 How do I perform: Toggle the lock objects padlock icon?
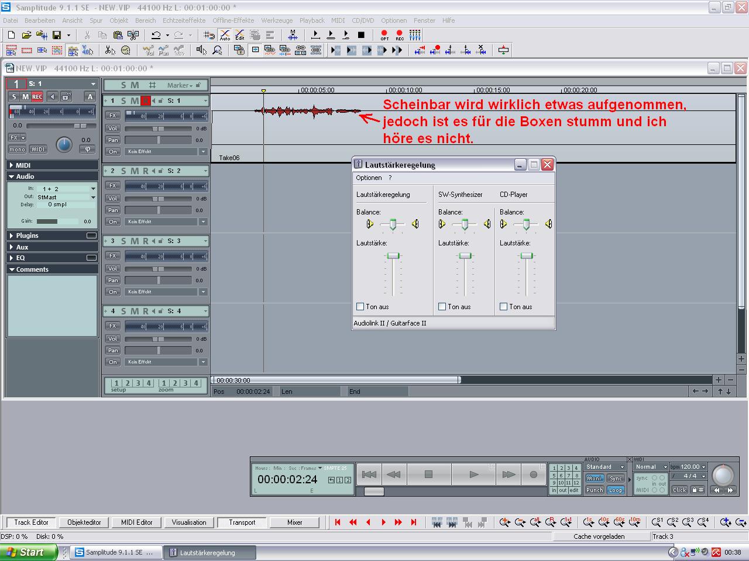point(239,50)
